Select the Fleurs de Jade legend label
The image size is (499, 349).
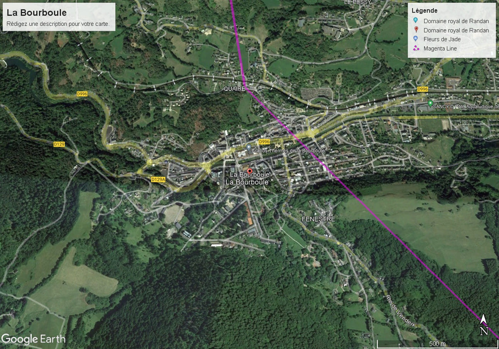coord(442,39)
